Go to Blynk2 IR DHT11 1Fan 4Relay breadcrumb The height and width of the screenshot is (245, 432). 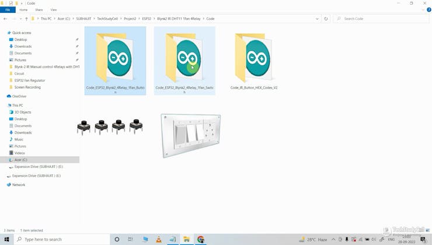(179, 19)
